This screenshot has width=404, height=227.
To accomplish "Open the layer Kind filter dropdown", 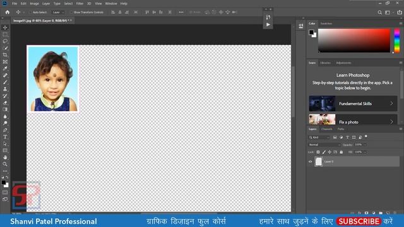I will 319,137.
